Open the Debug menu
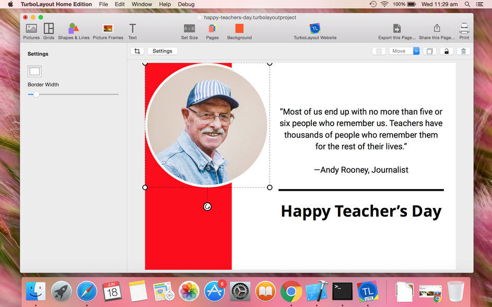This screenshot has width=492, height=307. (186, 4)
